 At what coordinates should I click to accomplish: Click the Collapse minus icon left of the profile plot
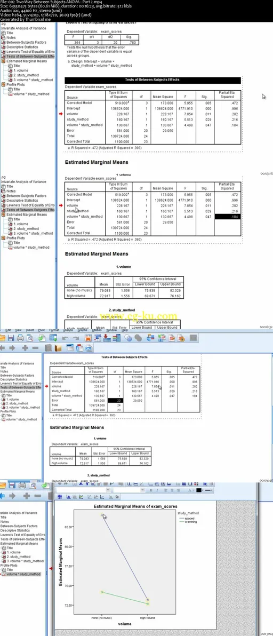[x=37, y=496]
